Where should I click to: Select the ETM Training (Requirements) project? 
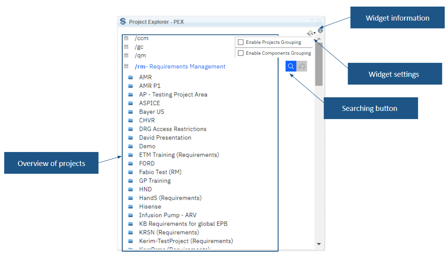[179, 155]
